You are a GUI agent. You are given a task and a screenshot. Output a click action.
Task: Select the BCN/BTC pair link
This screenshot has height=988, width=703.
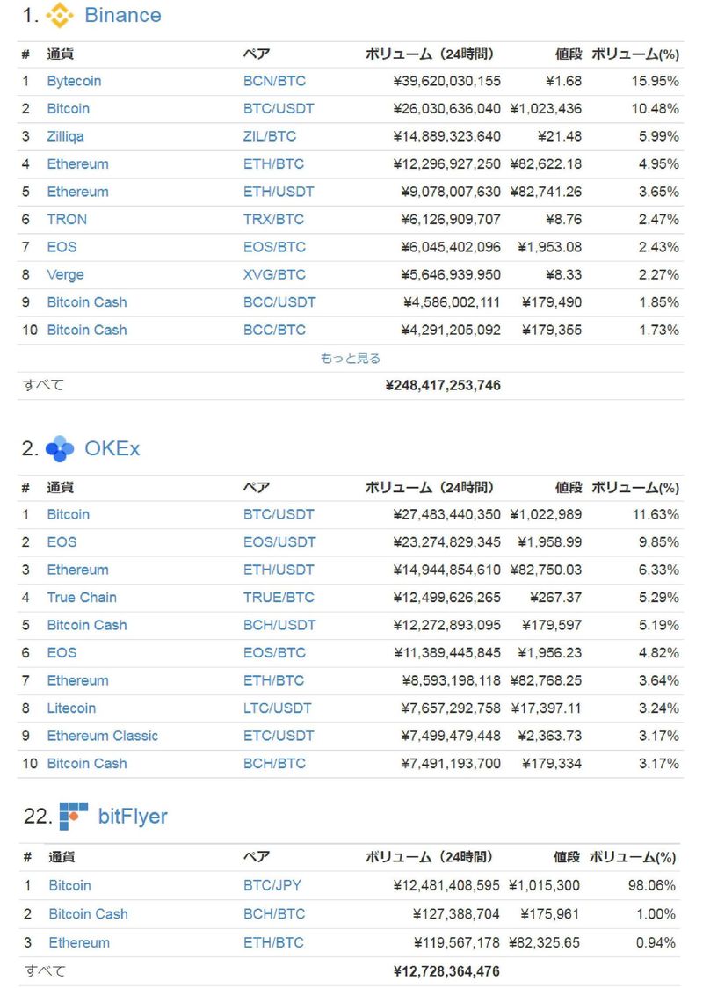click(274, 81)
